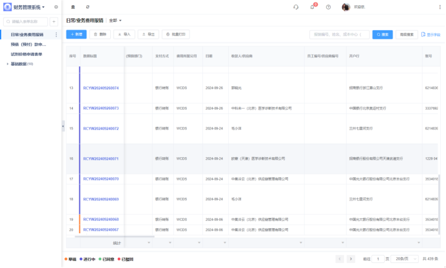446x268 pixels.
Task: Click the record search input field
Action: click(x=339, y=34)
